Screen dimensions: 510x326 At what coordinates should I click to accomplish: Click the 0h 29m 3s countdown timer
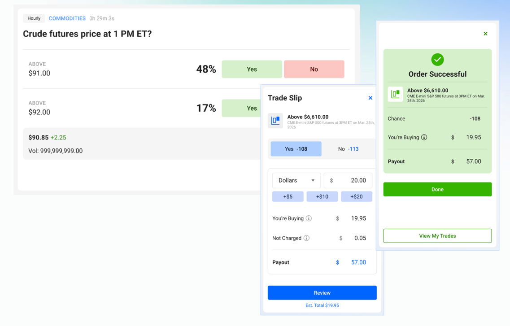[102, 18]
